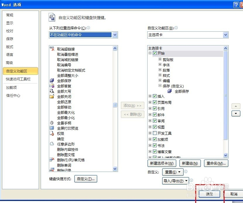
Task: Expand the 段落 group
Action: pos(160,70)
